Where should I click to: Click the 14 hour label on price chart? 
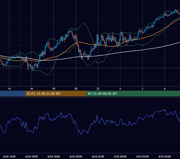click(9, 89)
